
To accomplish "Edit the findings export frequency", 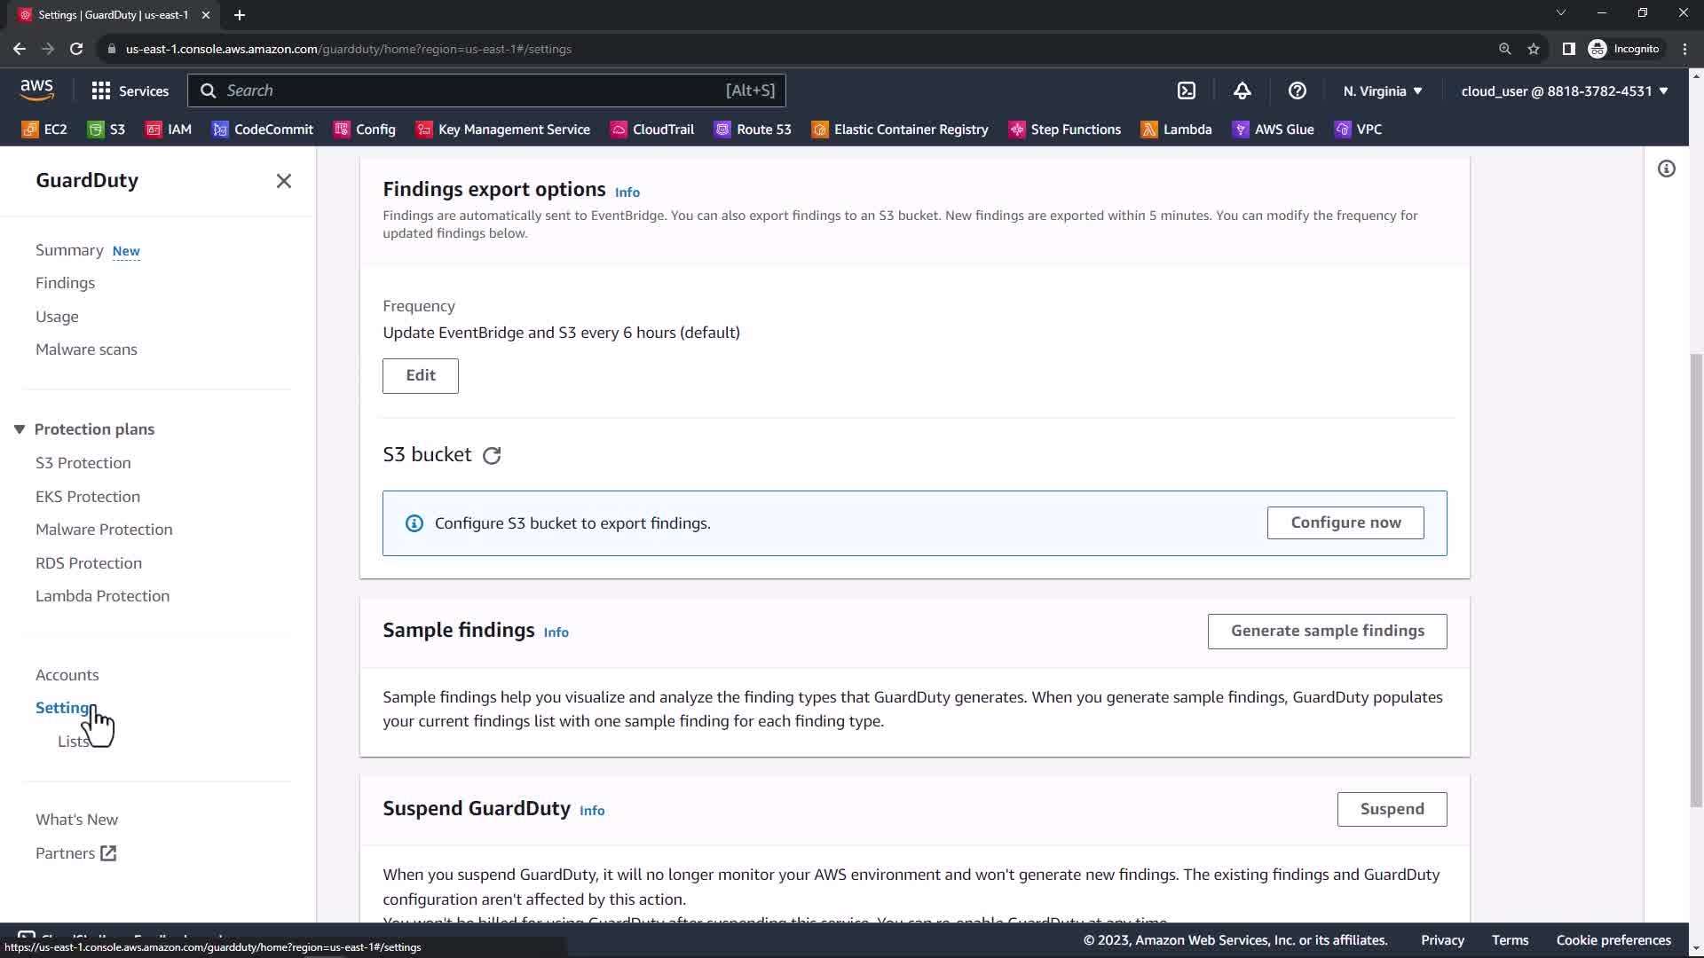I will (420, 375).
